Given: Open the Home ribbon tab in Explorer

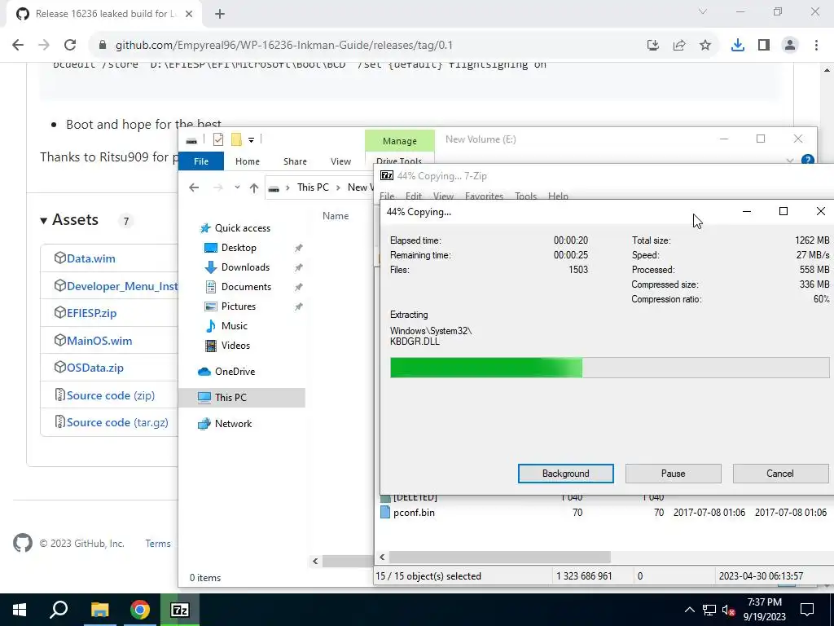Looking at the screenshot, I should (x=248, y=161).
